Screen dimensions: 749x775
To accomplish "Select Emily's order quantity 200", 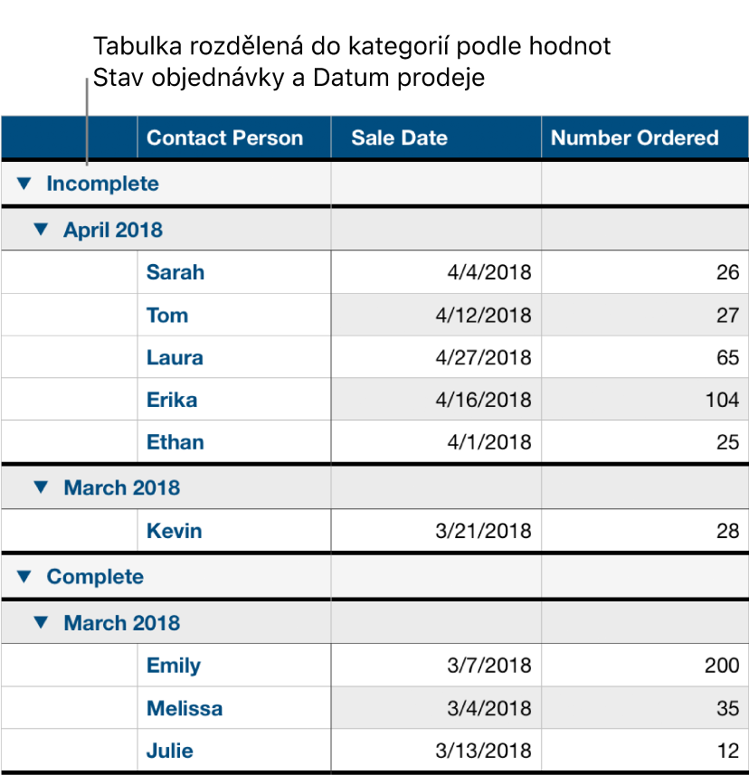I will [644, 666].
